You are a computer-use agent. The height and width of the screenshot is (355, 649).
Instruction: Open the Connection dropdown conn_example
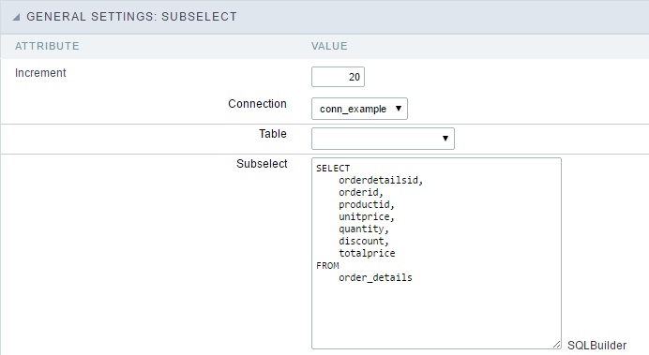pyautogui.click(x=359, y=109)
